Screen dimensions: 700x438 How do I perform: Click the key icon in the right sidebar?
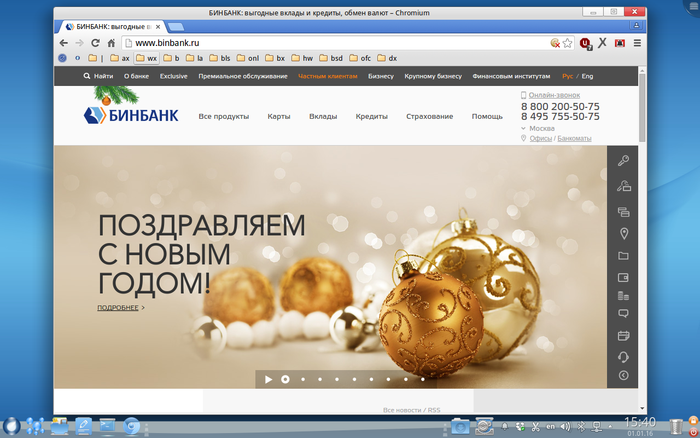click(x=623, y=160)
